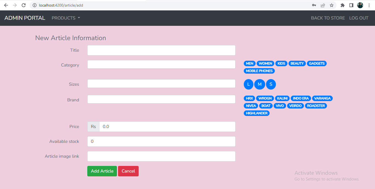Image resolution: width=375 pixels, height=189 pixels.
Task: Bookmark the page with the star icon
Action: [331, 5]
